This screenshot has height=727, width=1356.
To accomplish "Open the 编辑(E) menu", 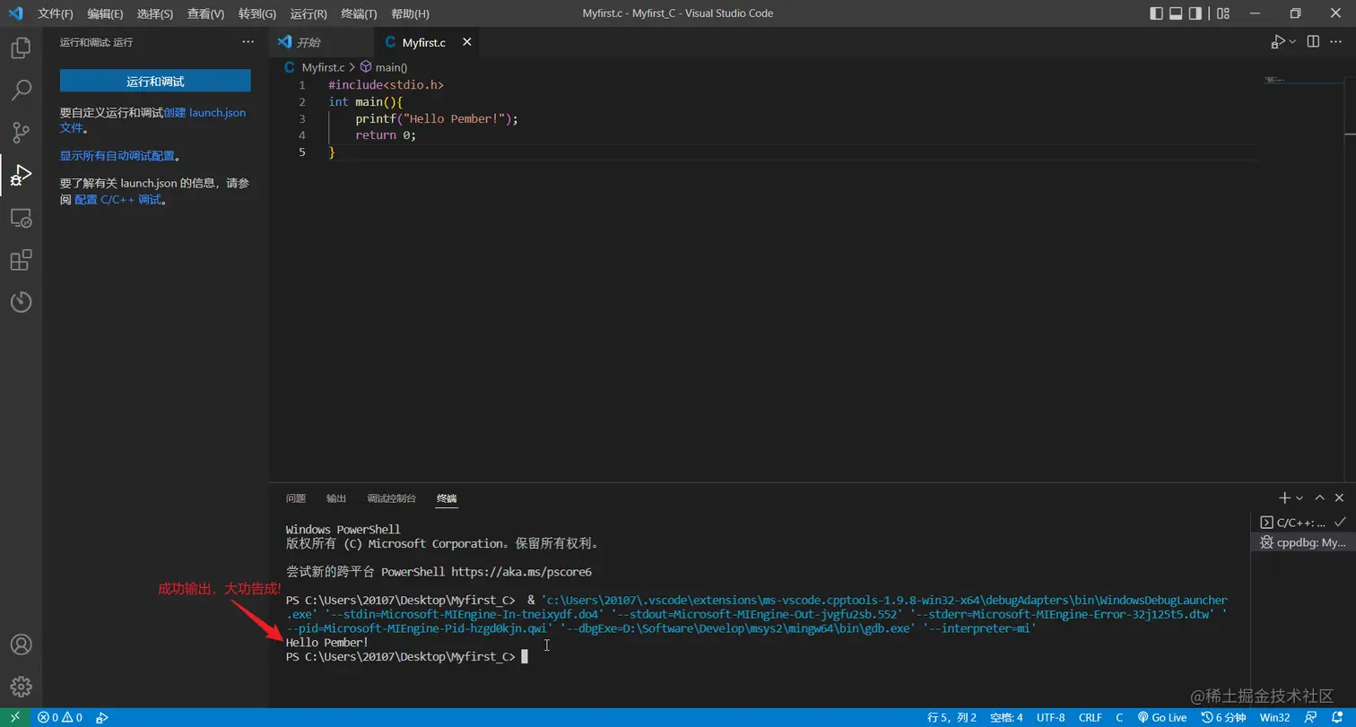I will click(x=106, y=13).
